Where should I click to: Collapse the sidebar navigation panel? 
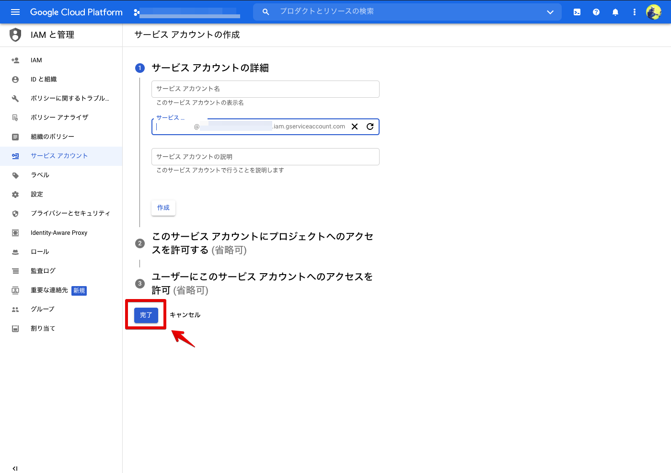click(x=15, y=469)
